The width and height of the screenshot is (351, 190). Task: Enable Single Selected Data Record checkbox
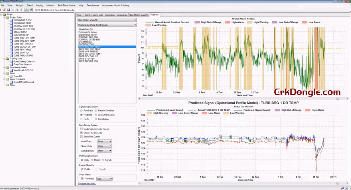[81, 129]
